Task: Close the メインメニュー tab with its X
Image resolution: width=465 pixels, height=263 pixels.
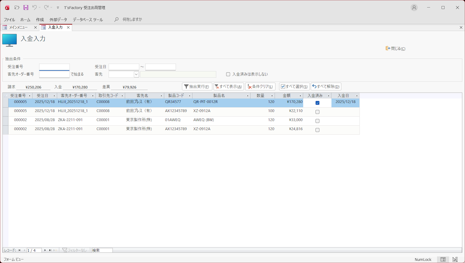Action: 35,28
